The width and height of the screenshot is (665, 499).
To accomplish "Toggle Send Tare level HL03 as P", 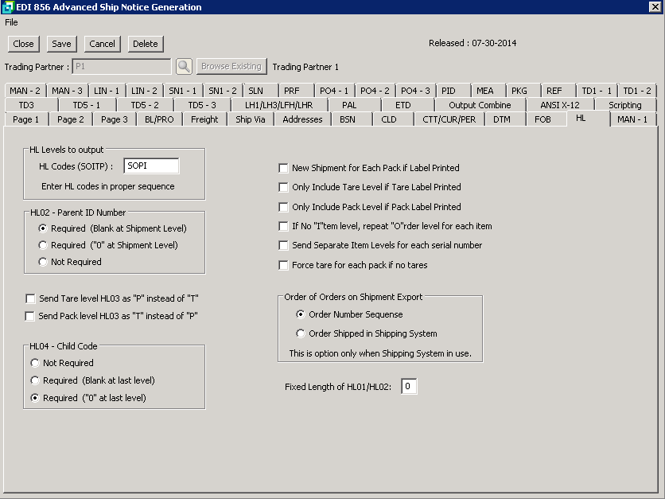I will click(x=31, y=298).
